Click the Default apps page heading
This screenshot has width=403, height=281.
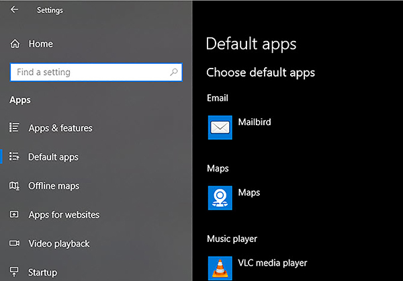(251, 44)
